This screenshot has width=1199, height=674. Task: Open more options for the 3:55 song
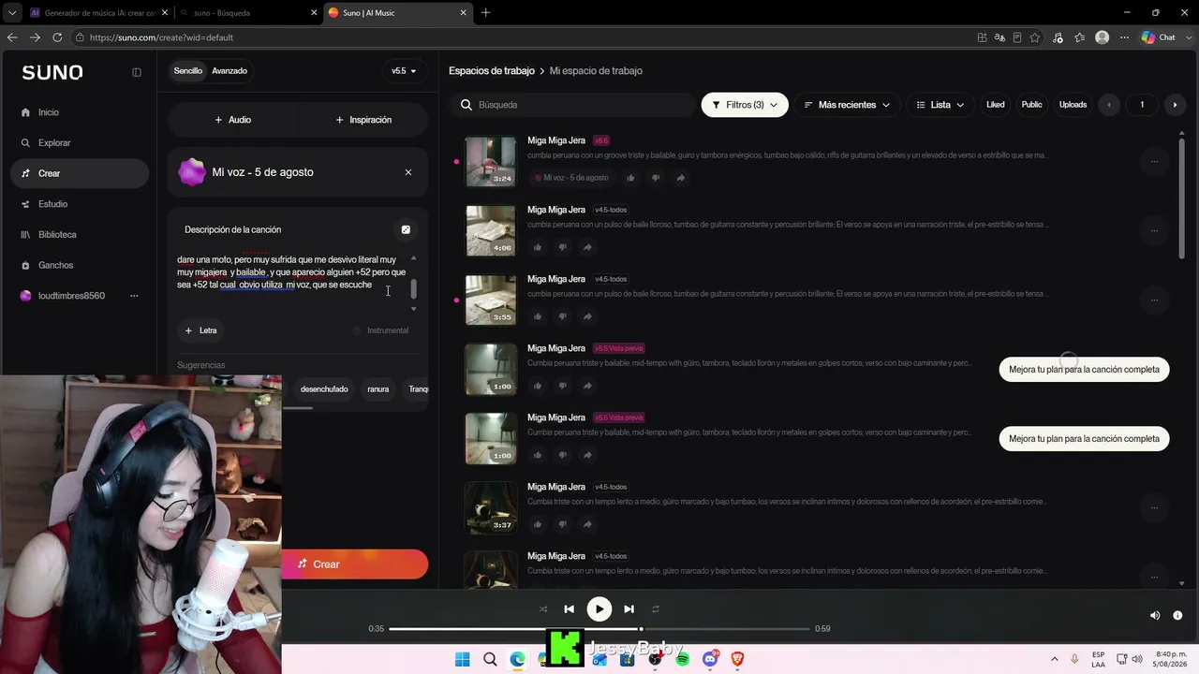pyautogui.click(x=1154, y=300)
